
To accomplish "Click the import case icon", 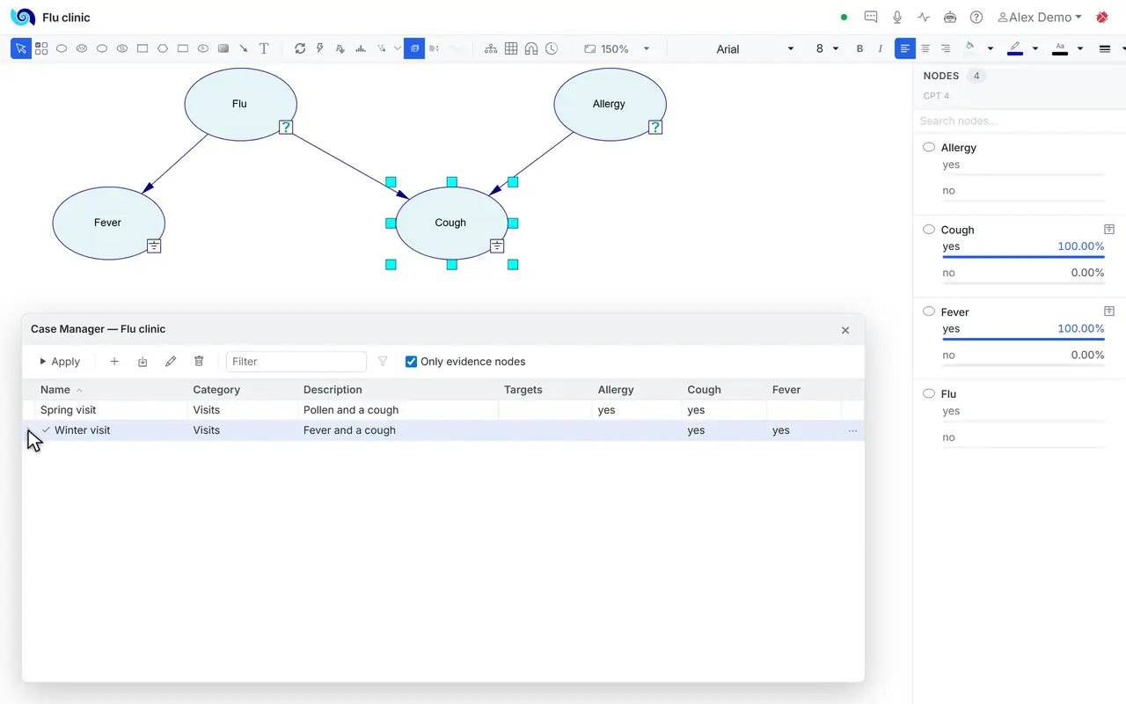I will tap(143, 362).
